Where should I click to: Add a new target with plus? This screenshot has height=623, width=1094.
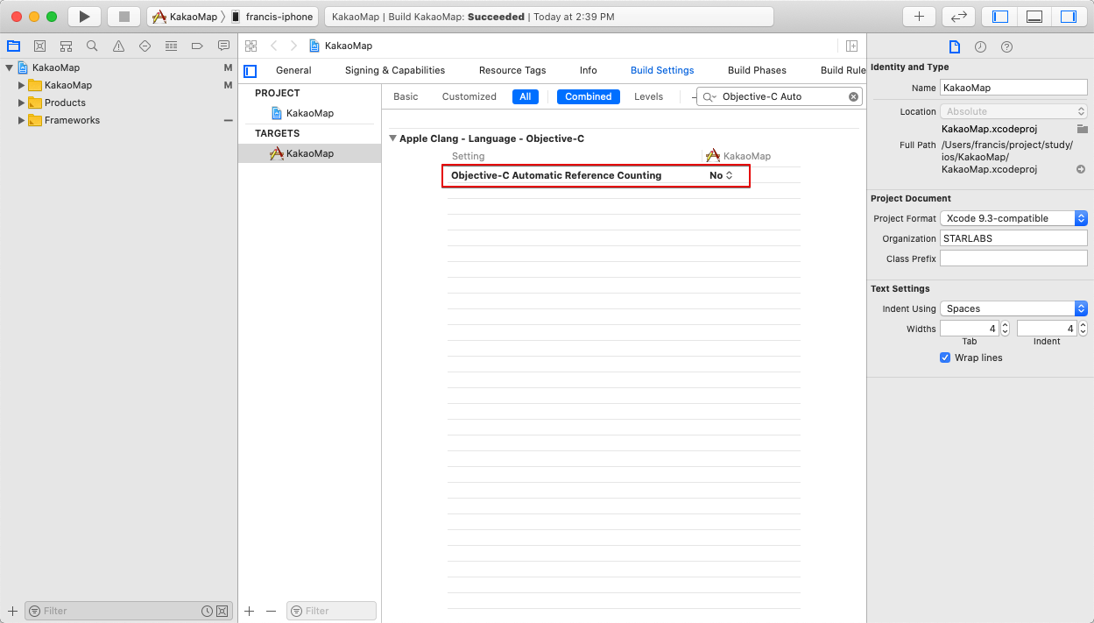click(x=249, y=611)
